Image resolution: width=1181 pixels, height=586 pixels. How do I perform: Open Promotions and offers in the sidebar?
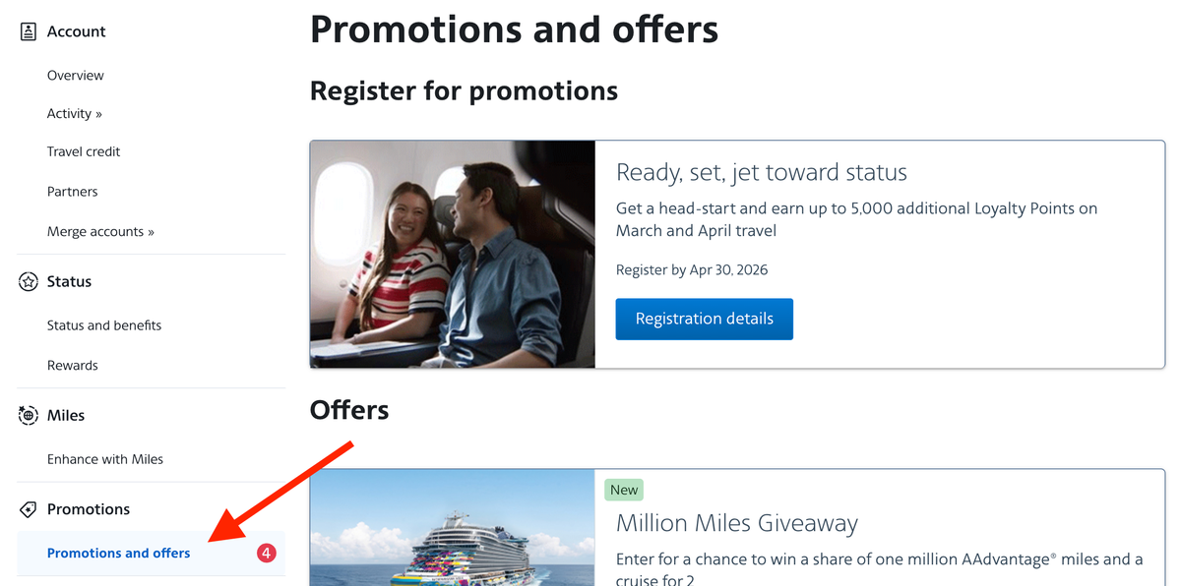(118, 553)
